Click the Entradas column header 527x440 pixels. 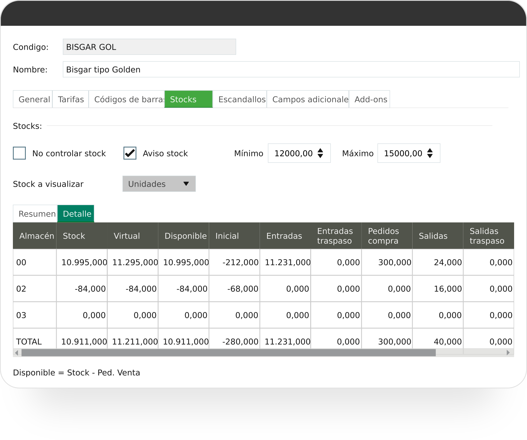(x=285, y=236)
